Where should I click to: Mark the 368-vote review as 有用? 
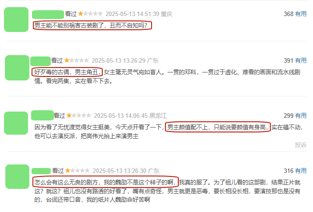301,14
